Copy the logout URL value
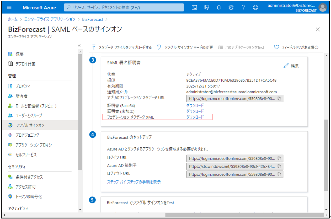This screenshot has height=219, width=331. tap(279, 174)
